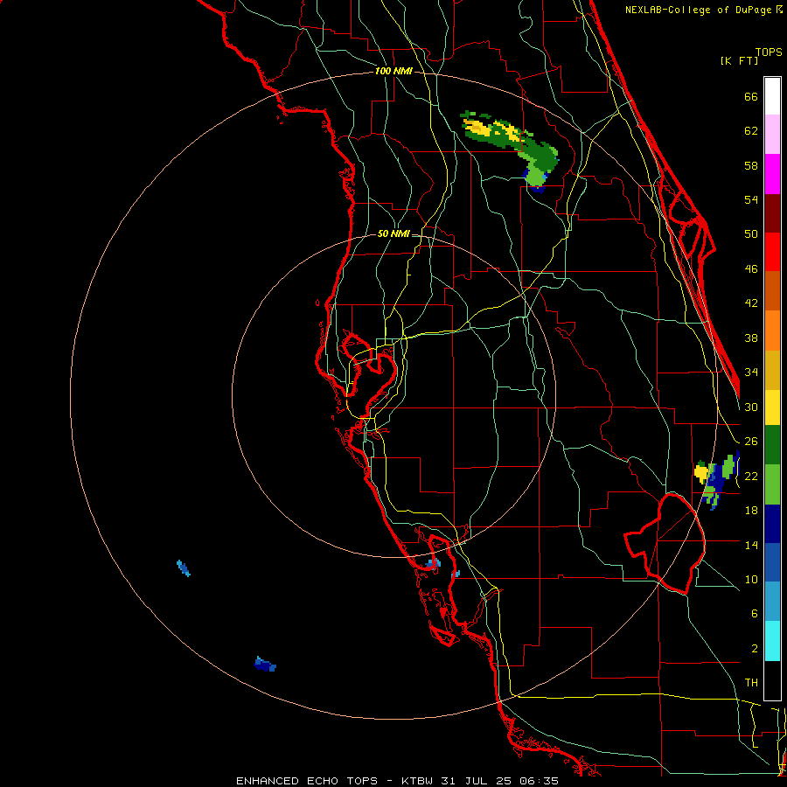Click the 'NEXLAB-College of DuPage' credit text
This screenshot has height=787, width=787.
pos(699,10)
